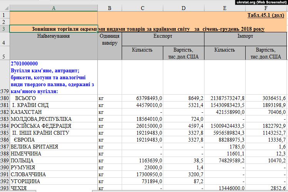This screenshot has width=288, height=192.
Task: Click Poland export quantity 1163639,0
Action: (x=142, y=160)
